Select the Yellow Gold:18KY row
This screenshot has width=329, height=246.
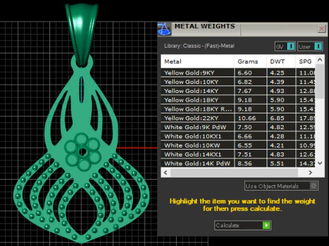click(238, 100)
